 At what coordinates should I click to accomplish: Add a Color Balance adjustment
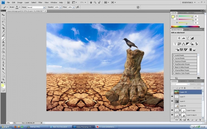point(184,44)
